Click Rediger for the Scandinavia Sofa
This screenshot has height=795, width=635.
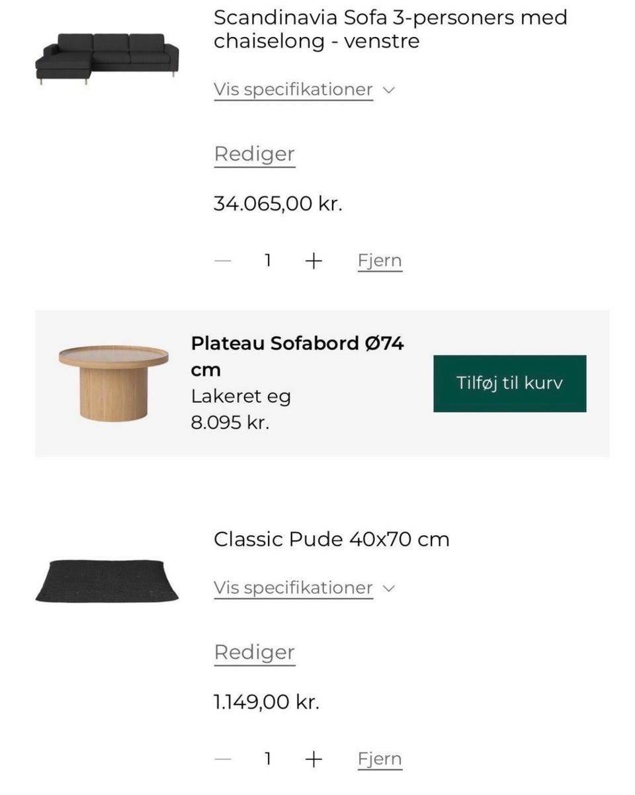[254, 154]
